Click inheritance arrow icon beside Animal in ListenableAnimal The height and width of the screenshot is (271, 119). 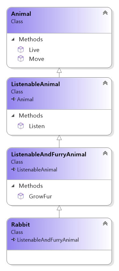[x=13, y=99]
